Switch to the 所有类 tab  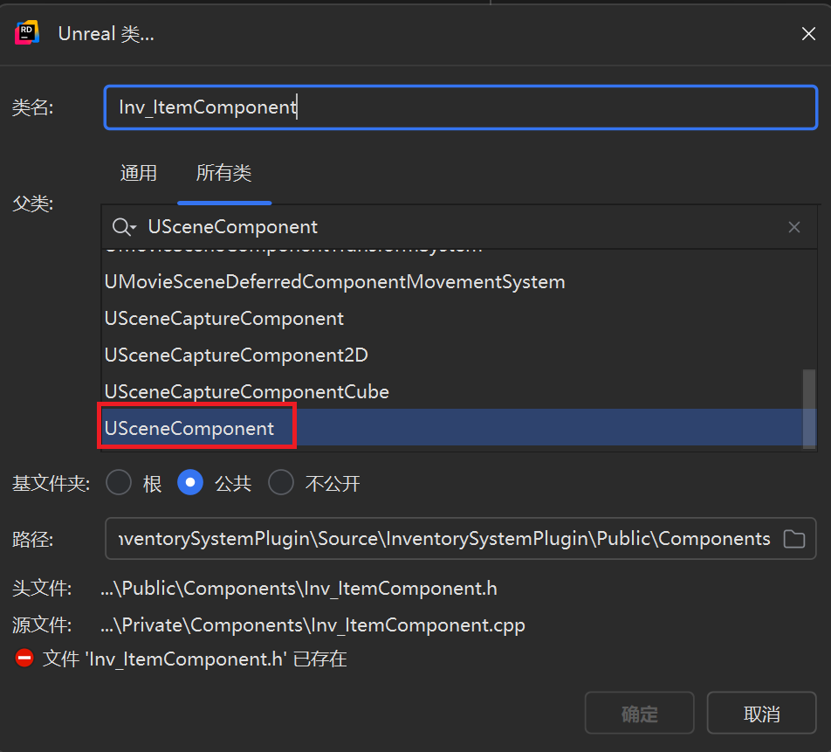click(223, 173)
